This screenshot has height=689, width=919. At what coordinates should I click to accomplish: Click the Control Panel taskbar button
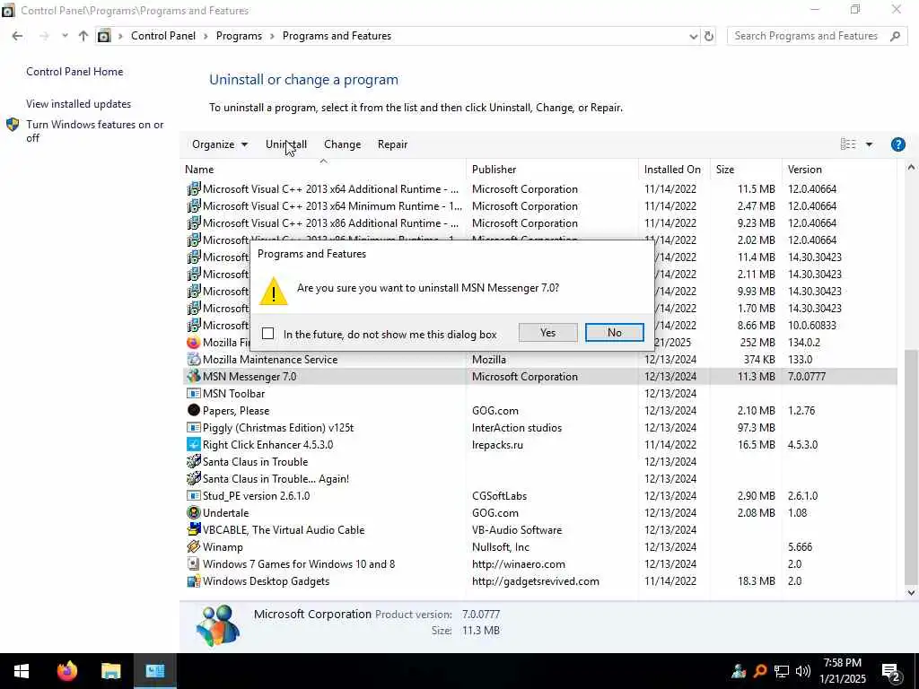click(x=155, y=671)
